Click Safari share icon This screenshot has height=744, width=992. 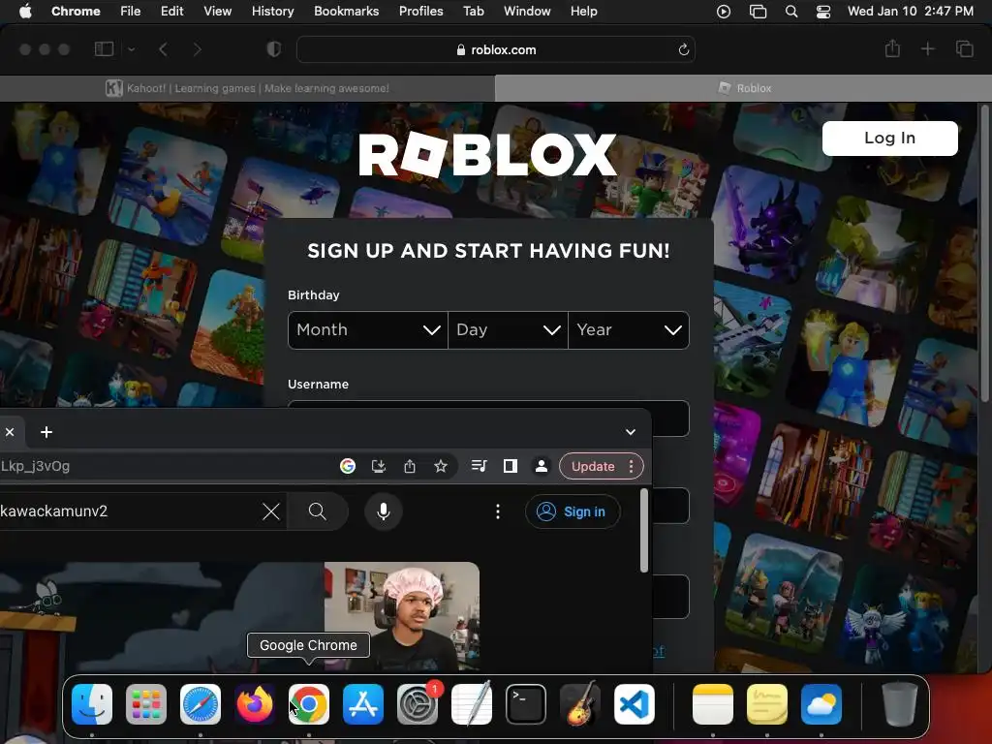(x=892, y=48)
